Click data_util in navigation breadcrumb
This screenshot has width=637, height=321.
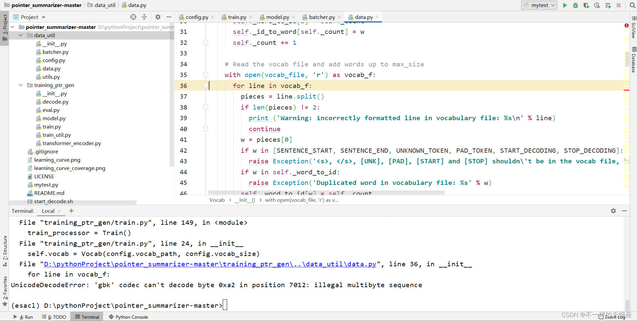(x=101, y=5)
